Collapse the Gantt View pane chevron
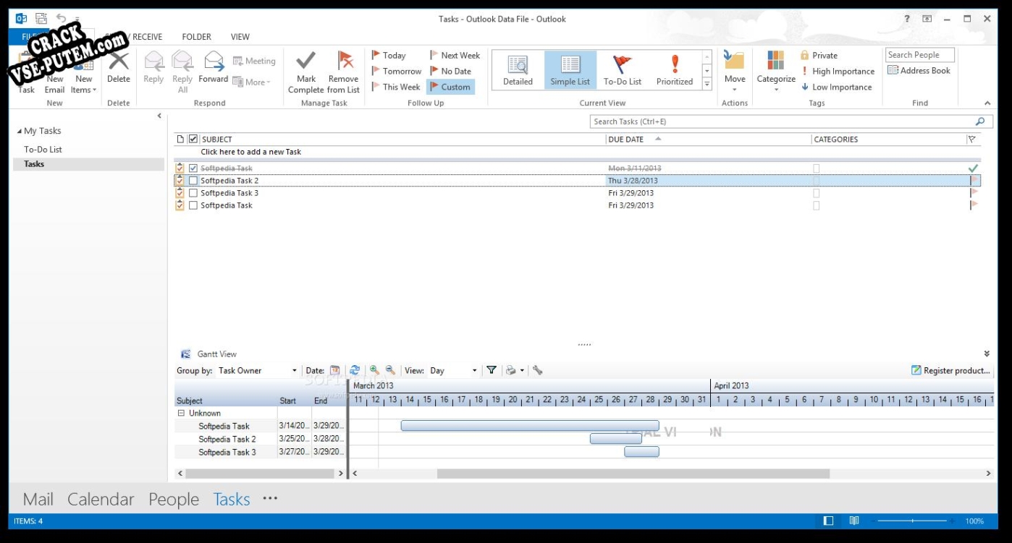Image resolution: width=1012 pixels, height=543 pixels. tap(987, 354)
